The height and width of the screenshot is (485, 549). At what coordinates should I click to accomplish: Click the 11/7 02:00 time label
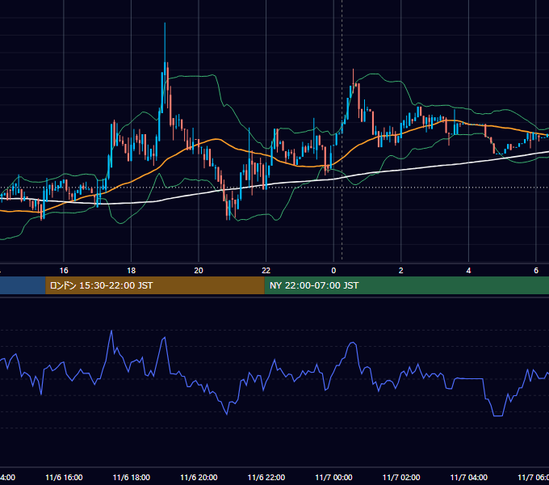(x=401, y=478)
